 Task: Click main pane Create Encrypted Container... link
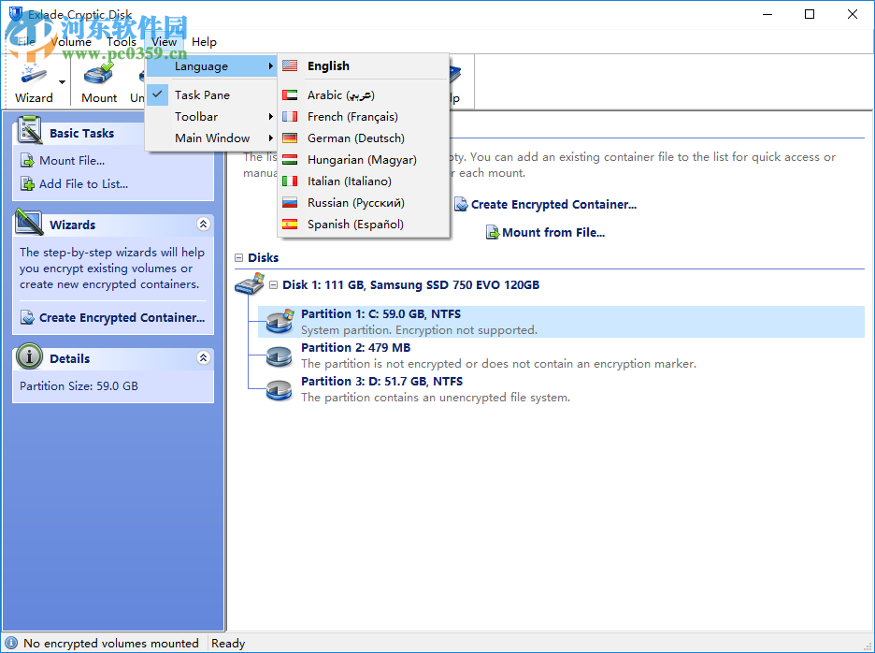pos(553,205)
